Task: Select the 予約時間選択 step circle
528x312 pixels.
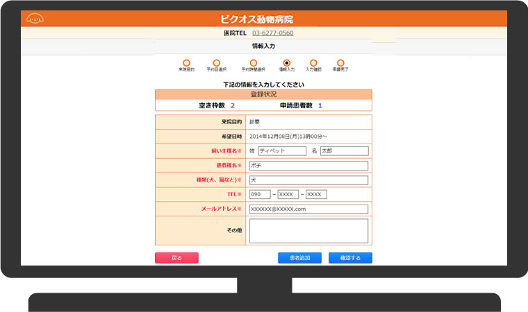Action: pyautogui.click(x=253, y=63)
